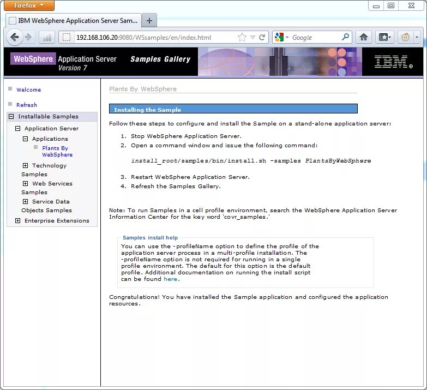Go back with the browser back arrow
The height and width of the screenshot is (390, 427).
14,37
